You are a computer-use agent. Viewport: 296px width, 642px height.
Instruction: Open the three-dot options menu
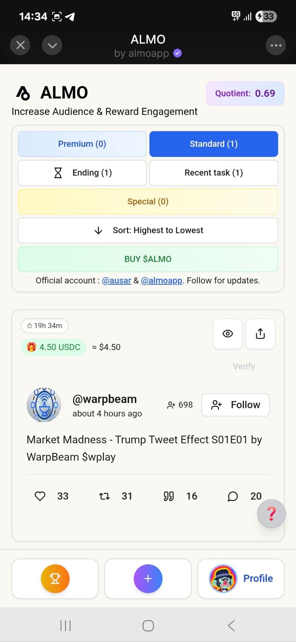[276, 45]
